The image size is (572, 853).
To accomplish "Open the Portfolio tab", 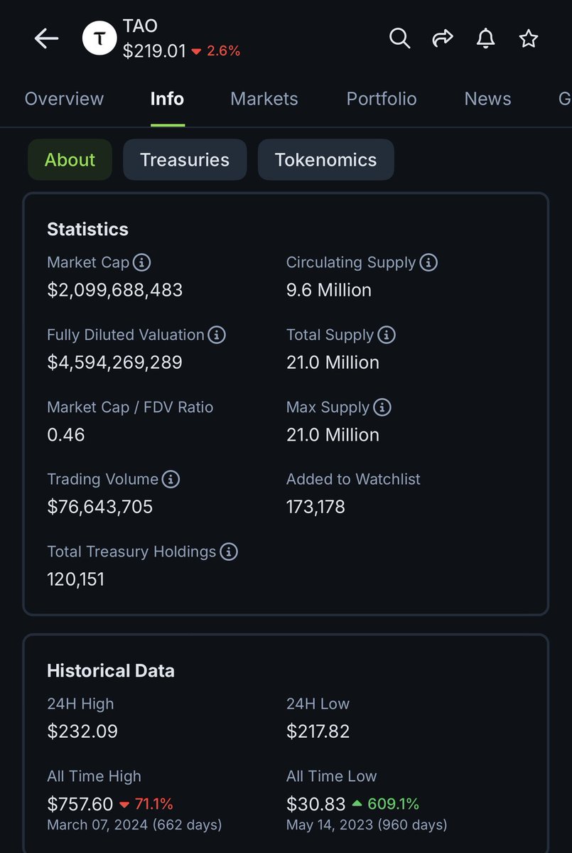I will point(382,99).
